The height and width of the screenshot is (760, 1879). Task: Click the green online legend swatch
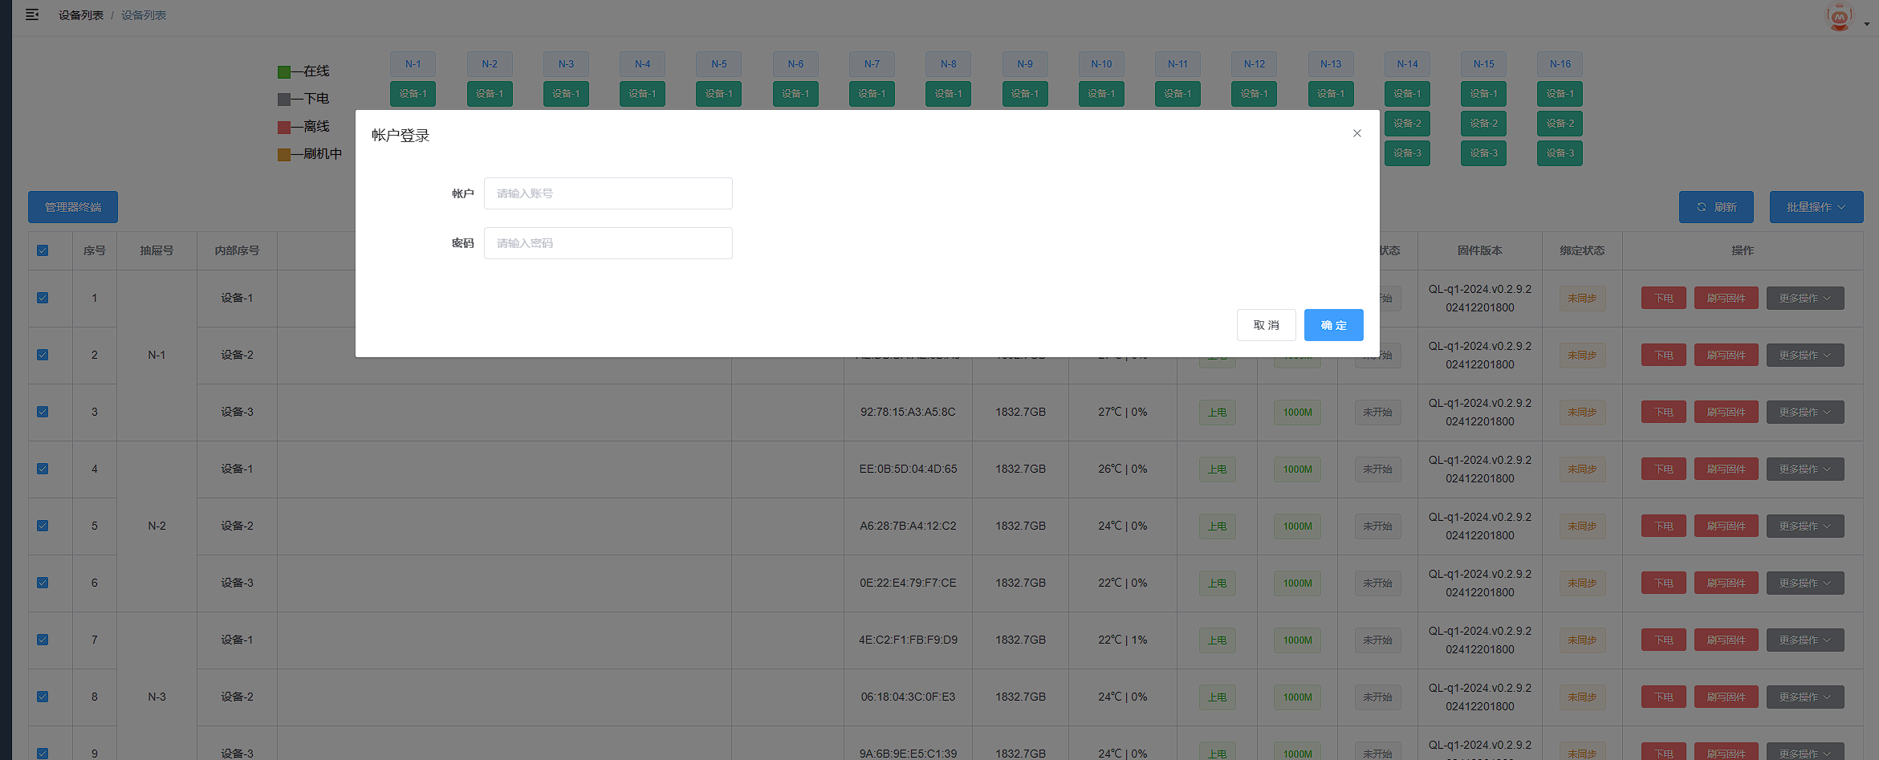click(284, 72)
